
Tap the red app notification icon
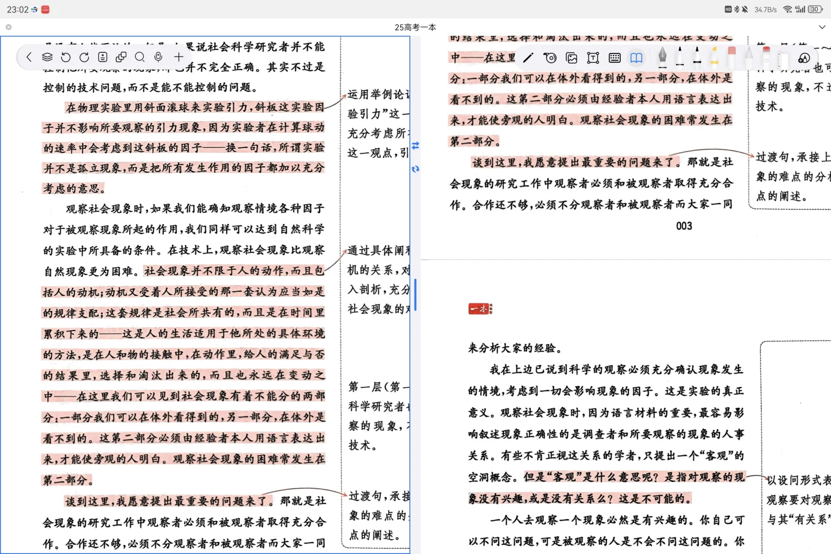45,9
